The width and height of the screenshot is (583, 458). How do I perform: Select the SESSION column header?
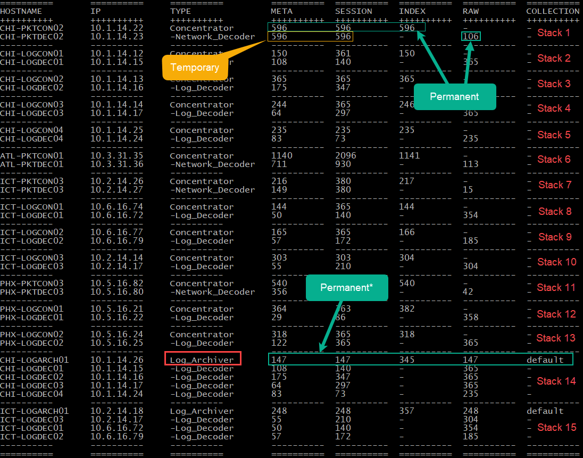click(x=353, y=11)
